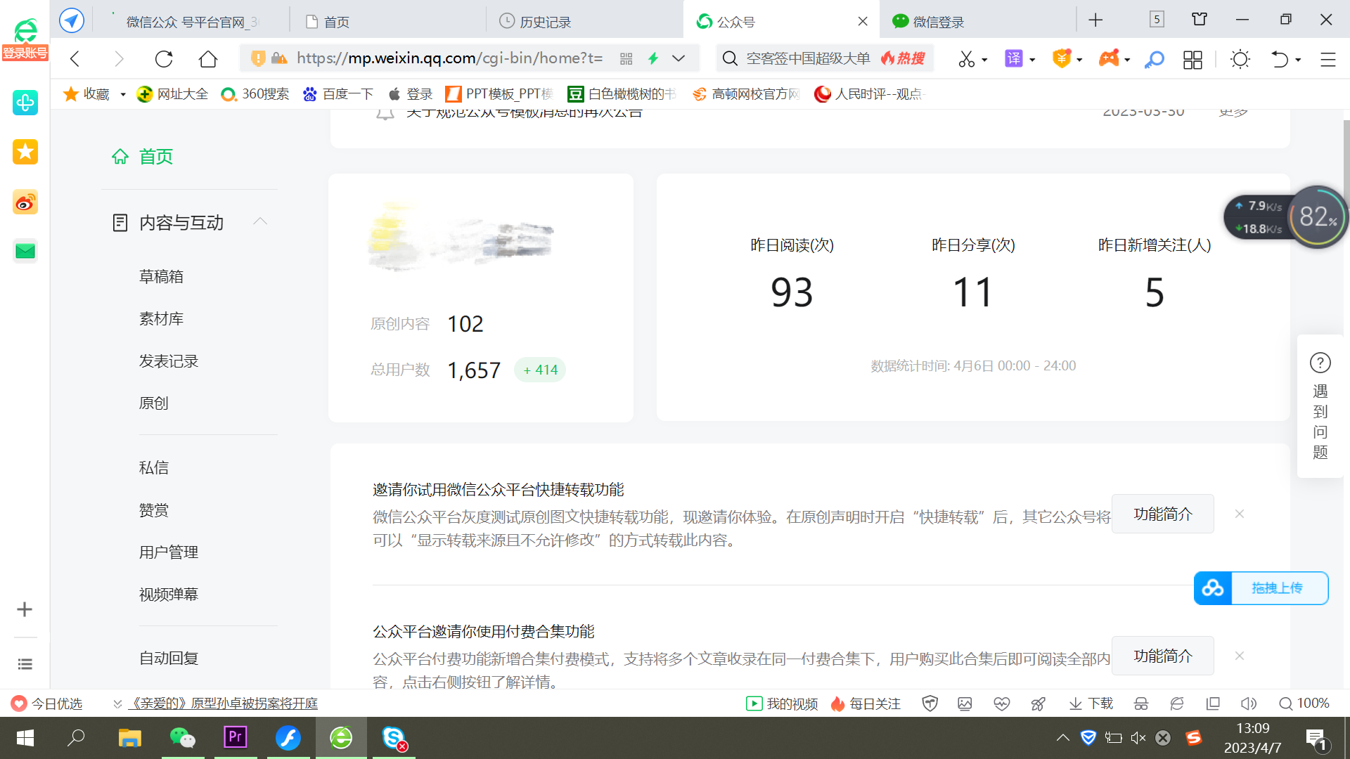Image resolution: width=1350 pixels, height=759 pixels.
Task: Toggle eye-protection brightness mode
Action: pos(1240,59)
